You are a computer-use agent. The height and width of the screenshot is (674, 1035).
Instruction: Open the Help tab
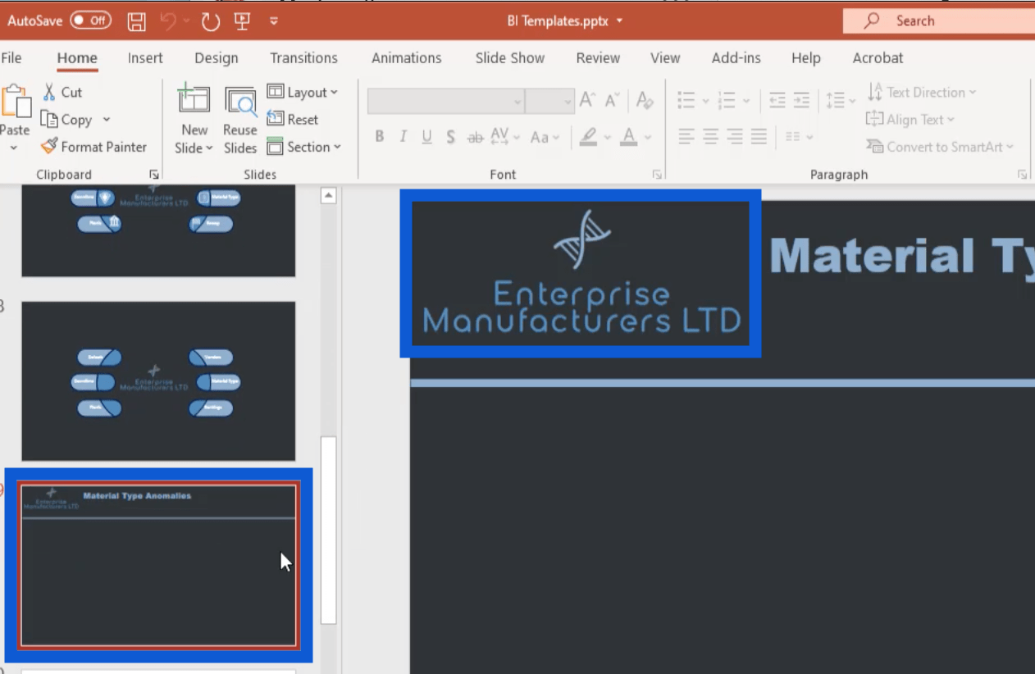coord(806,58)
